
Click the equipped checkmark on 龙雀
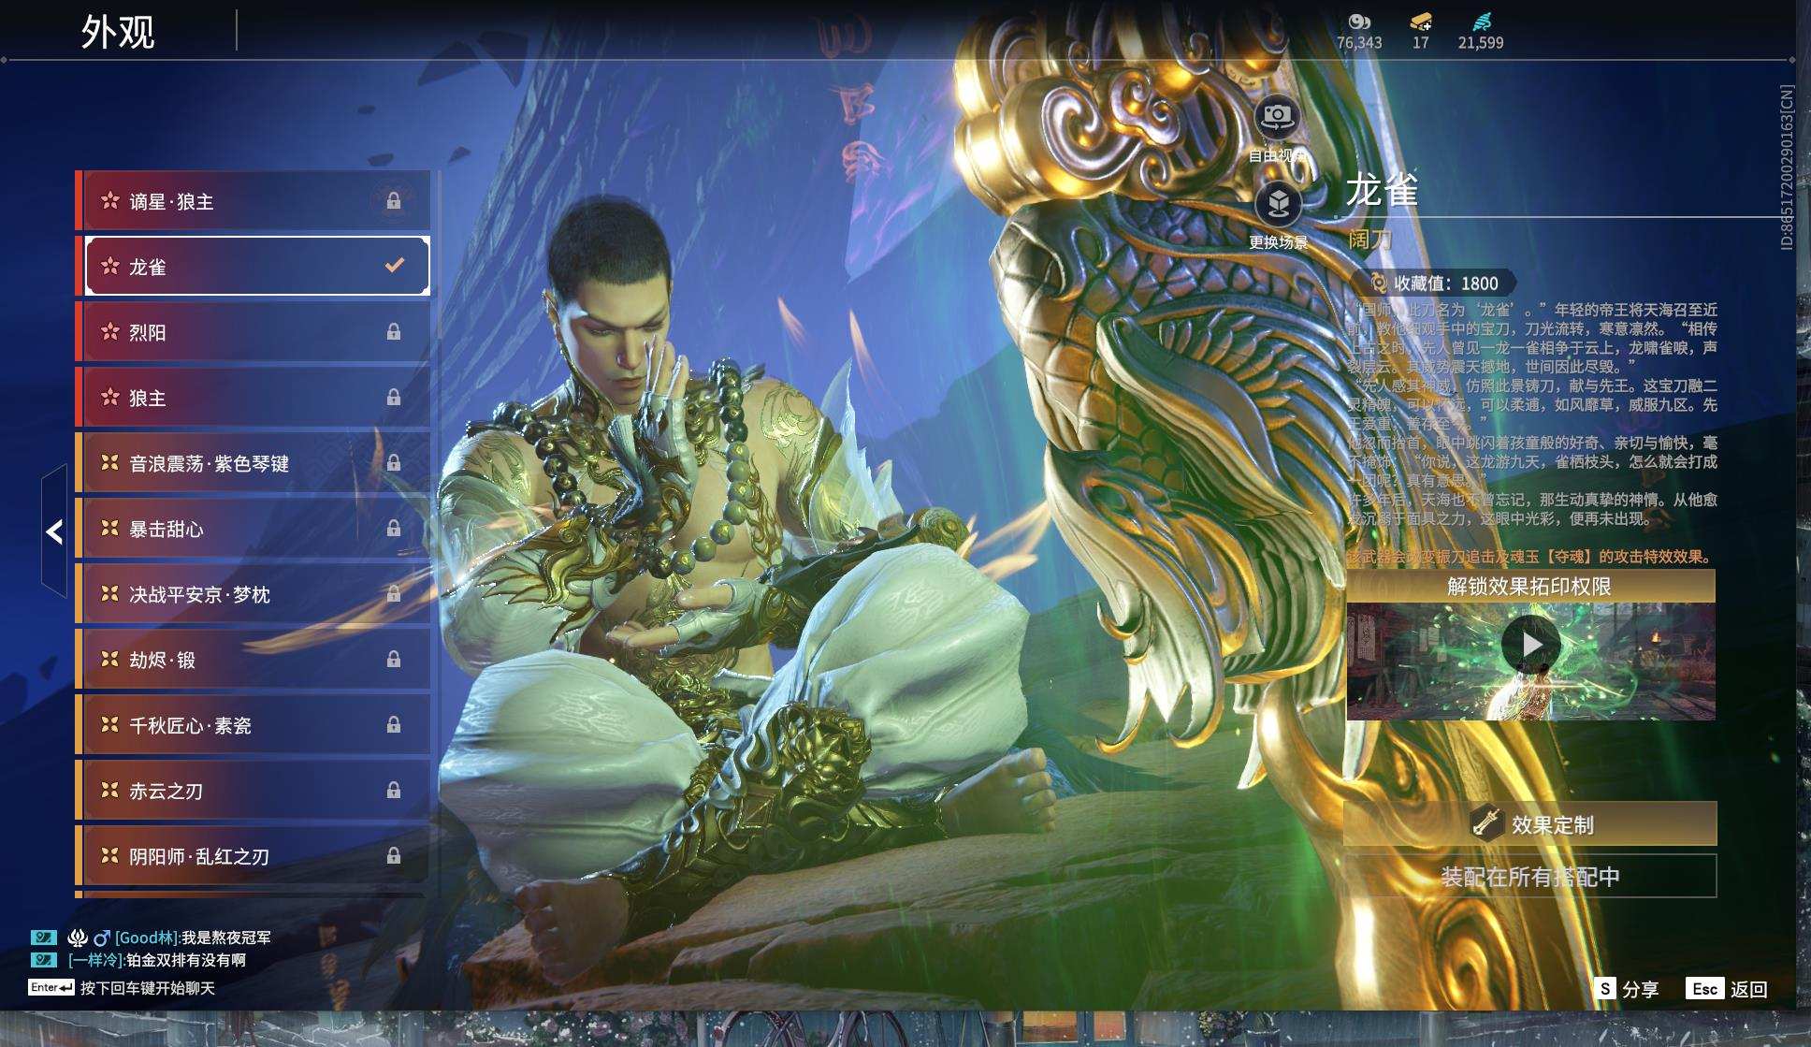point(395,266)
